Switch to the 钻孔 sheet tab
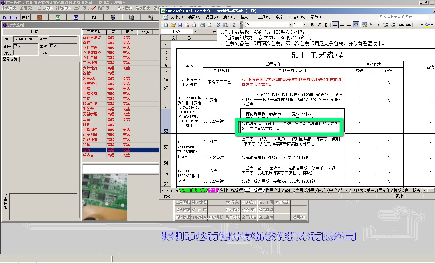 [288, 190]
